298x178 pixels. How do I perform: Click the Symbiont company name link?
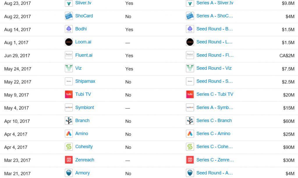[85, 108]
